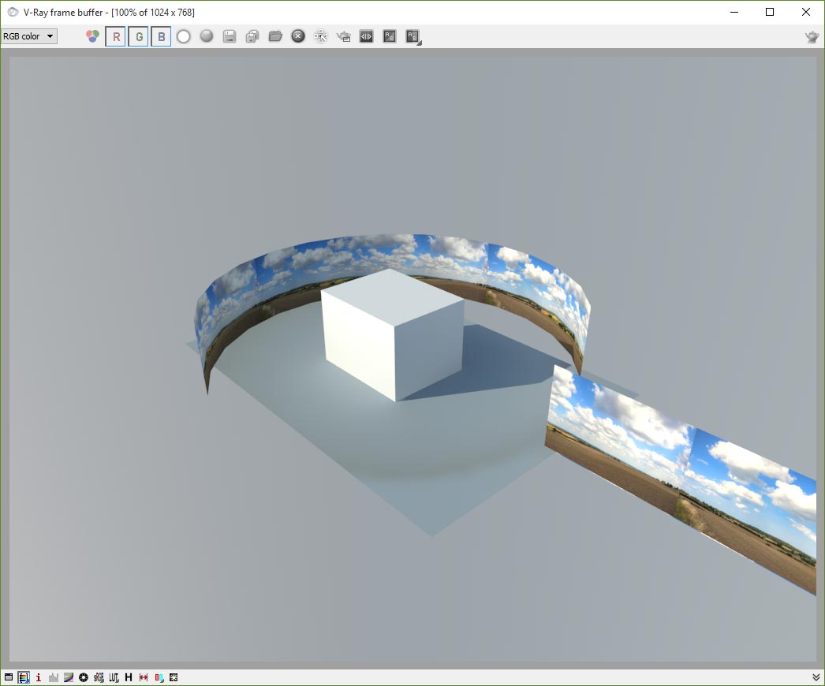Open the color curves correction icon

(69, 677)
